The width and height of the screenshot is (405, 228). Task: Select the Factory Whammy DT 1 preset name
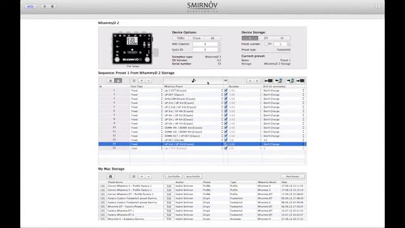click(x=121, y=211)
